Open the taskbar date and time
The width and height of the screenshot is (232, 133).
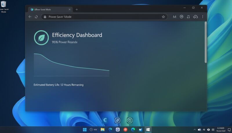221,130
